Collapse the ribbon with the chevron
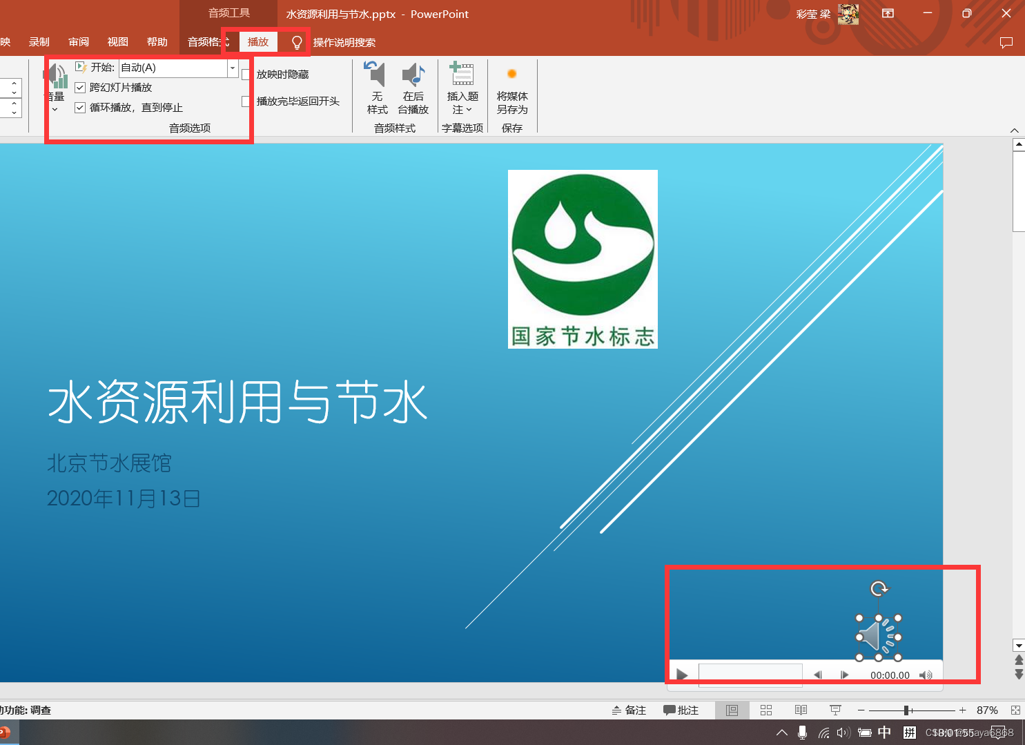The width and height of the screenshot is (1025, 745). (x=1014, y=130)
